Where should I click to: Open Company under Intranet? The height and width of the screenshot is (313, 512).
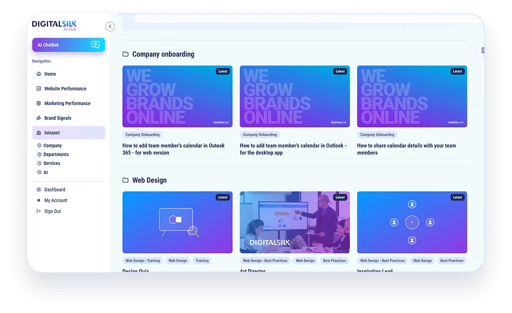(x=53, y=145)
